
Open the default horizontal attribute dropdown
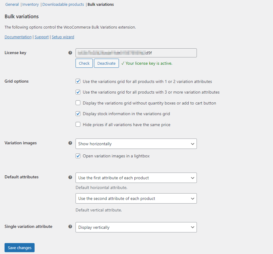[136, 178]
